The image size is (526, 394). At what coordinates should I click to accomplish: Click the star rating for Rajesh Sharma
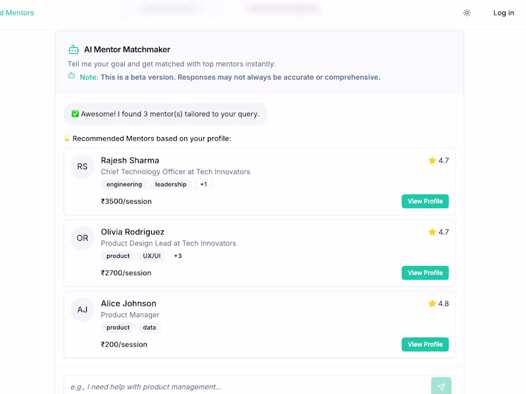click(x=432, y=160)
